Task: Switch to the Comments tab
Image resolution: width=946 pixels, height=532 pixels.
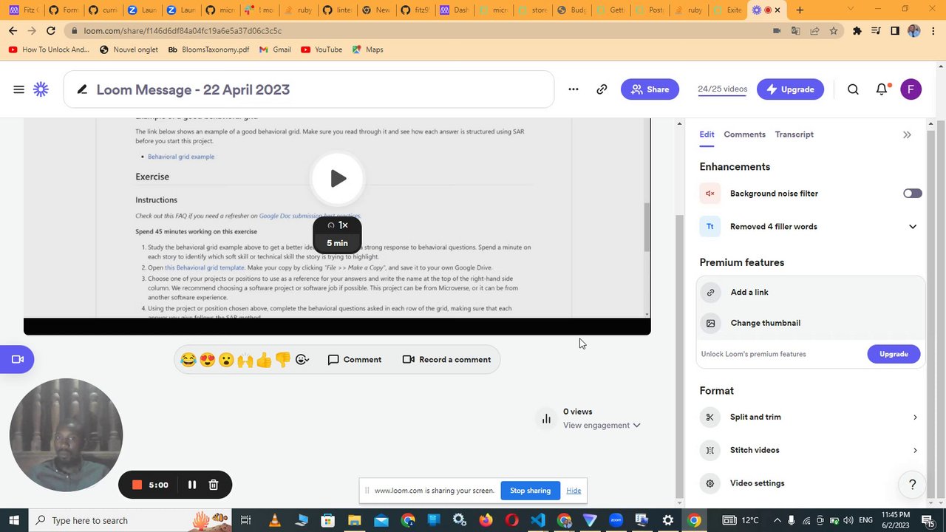Action: point(744,134)
